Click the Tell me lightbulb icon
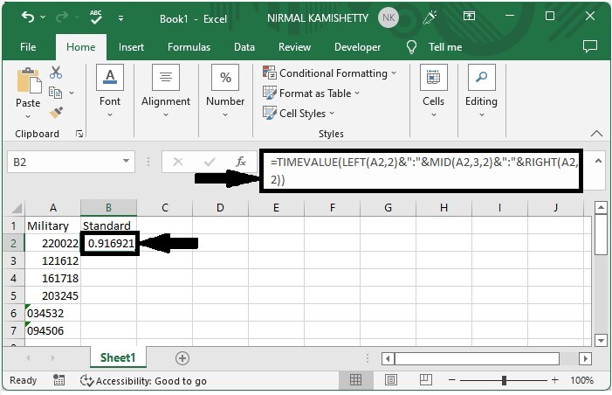Image resolution: width=612 pixels, height=395 pixels. tap(411, 47)
